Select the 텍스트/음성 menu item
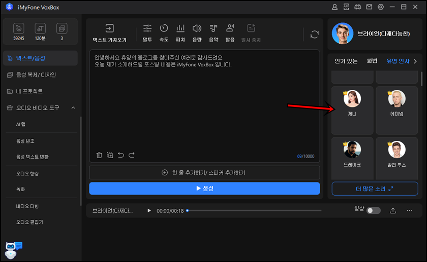This screenshot has height=262, width=427. click(x=40, y=58)
